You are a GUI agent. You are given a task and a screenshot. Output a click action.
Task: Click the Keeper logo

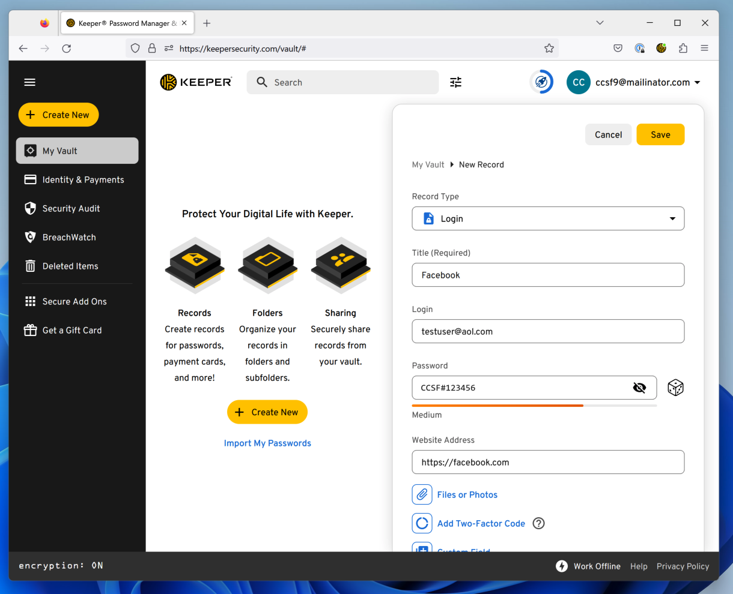[196, 82]
